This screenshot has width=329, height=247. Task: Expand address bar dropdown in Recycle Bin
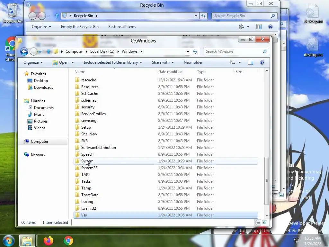pyautogui.click(x=196, y=16)
